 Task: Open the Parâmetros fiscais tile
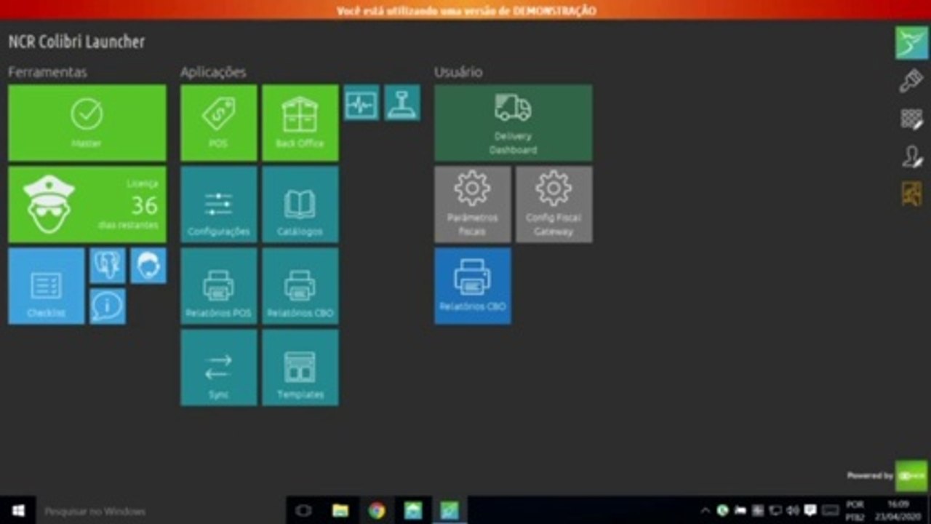[x=473, y=205]
